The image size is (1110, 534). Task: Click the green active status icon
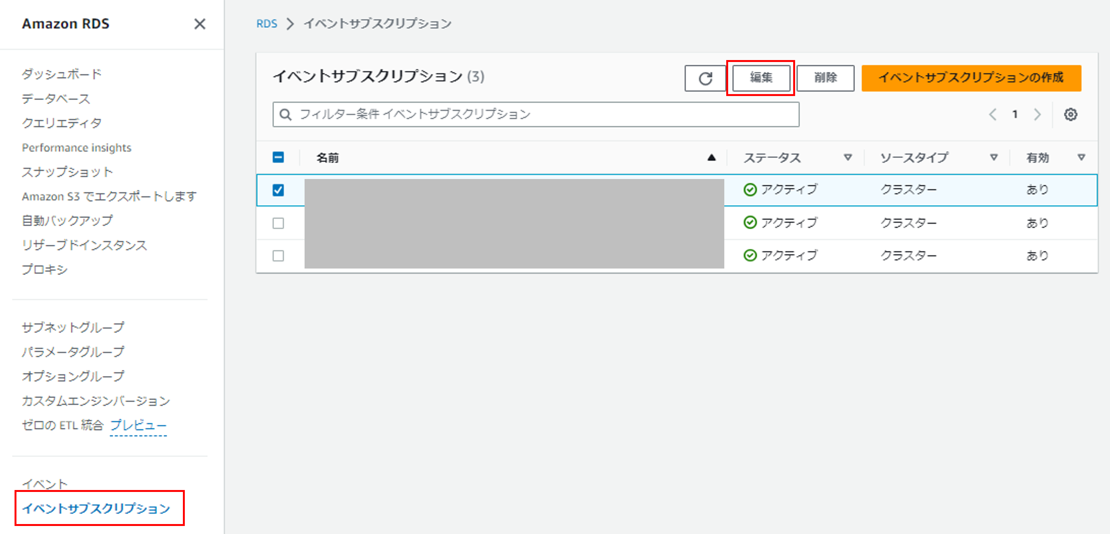coord(750,189)
